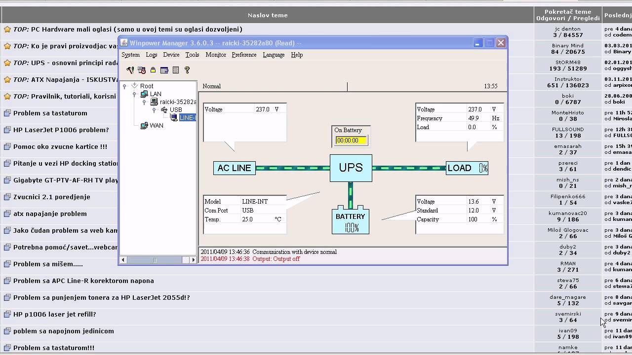Click the UPS block in the diagram
Screen dimensions: 632x355
[351, 168]
